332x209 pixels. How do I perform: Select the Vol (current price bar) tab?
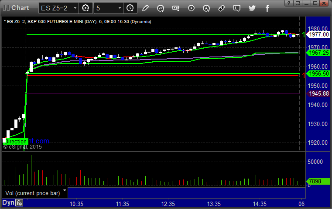tap(31, 192)
